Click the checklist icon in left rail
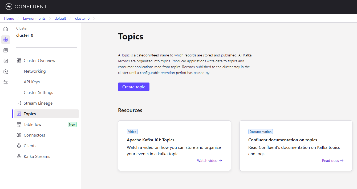 (6, 61)
